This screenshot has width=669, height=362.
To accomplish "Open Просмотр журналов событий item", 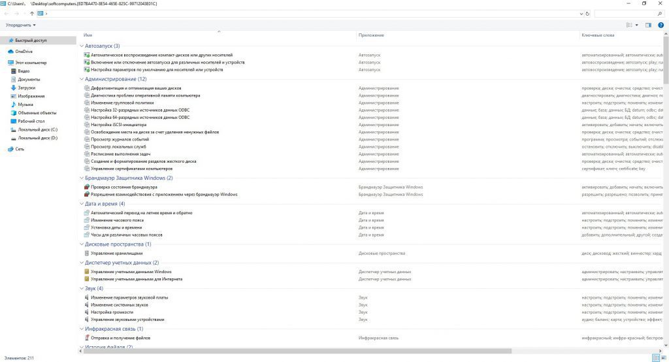I will pyautogui.click(x=120, y=139).
